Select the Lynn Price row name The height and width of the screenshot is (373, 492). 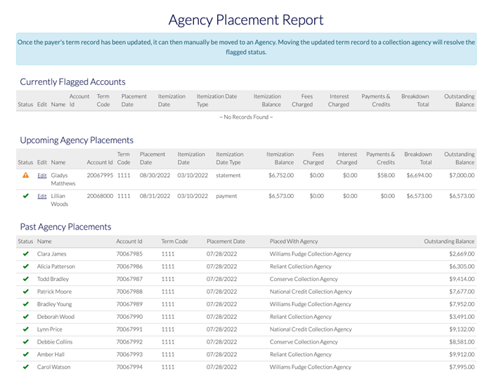51,329
